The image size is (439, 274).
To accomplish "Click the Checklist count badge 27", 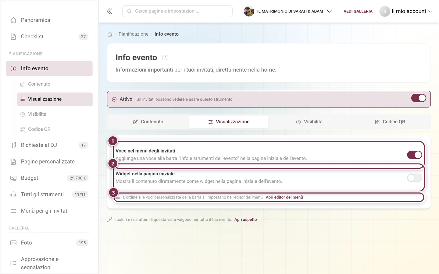I will point(84,37).
